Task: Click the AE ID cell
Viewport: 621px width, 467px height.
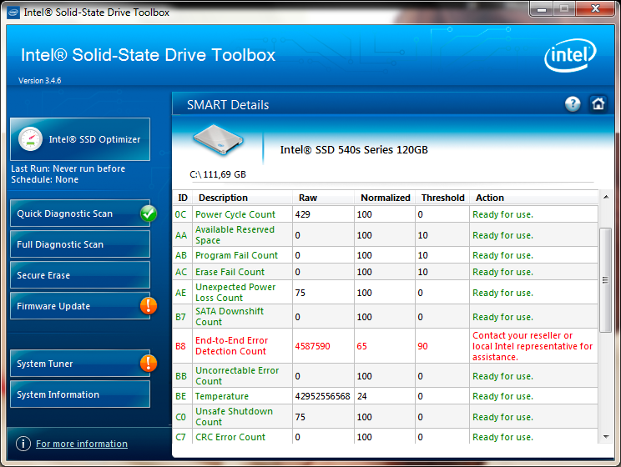Action: point(180,293)
